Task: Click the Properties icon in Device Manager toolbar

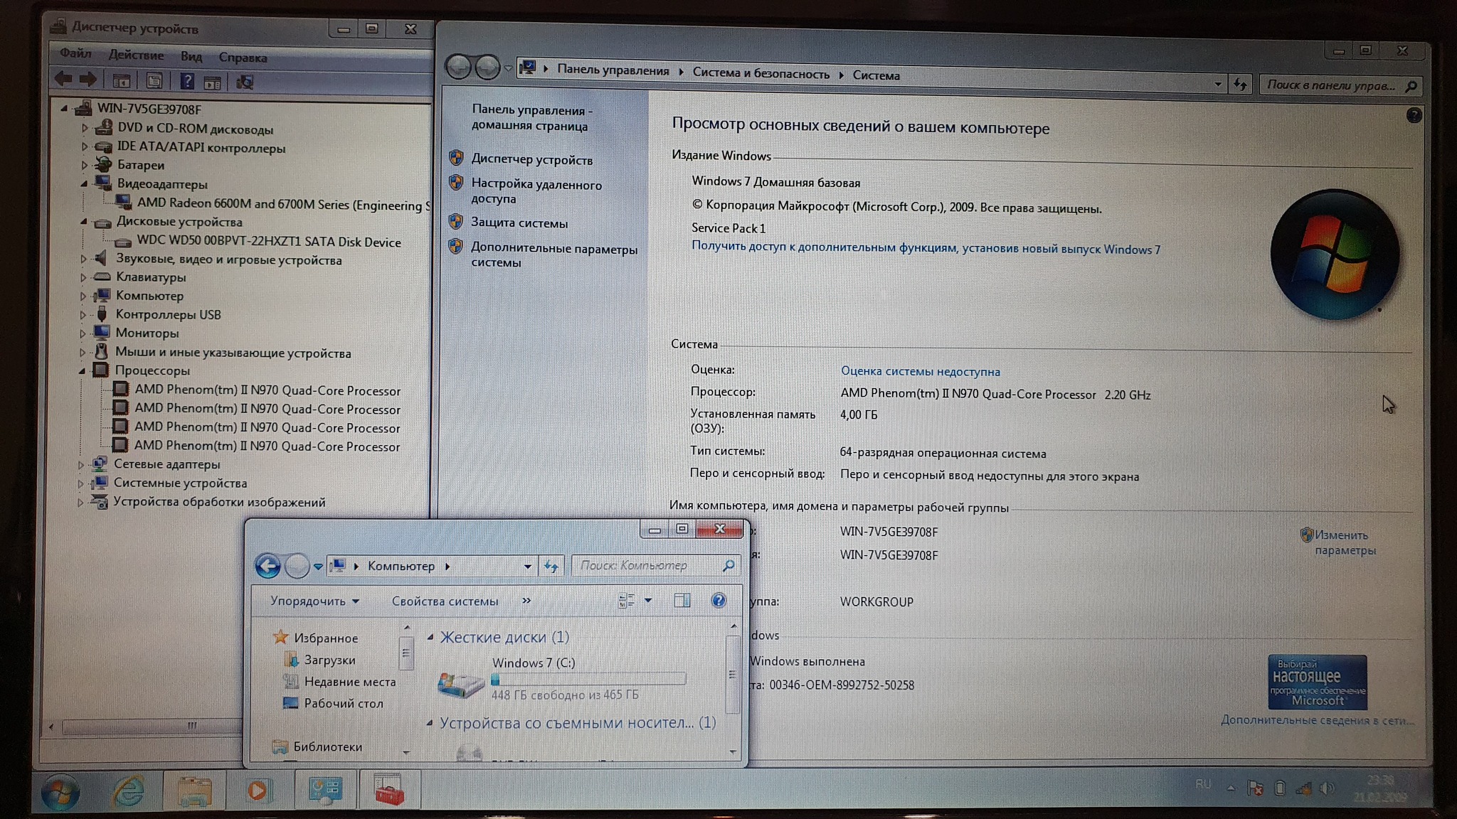Action: coord(154,82)
